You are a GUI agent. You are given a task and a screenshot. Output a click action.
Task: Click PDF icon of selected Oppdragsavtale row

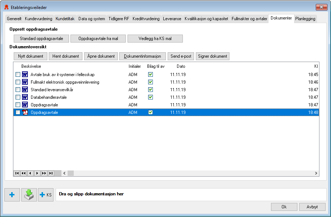25,112
